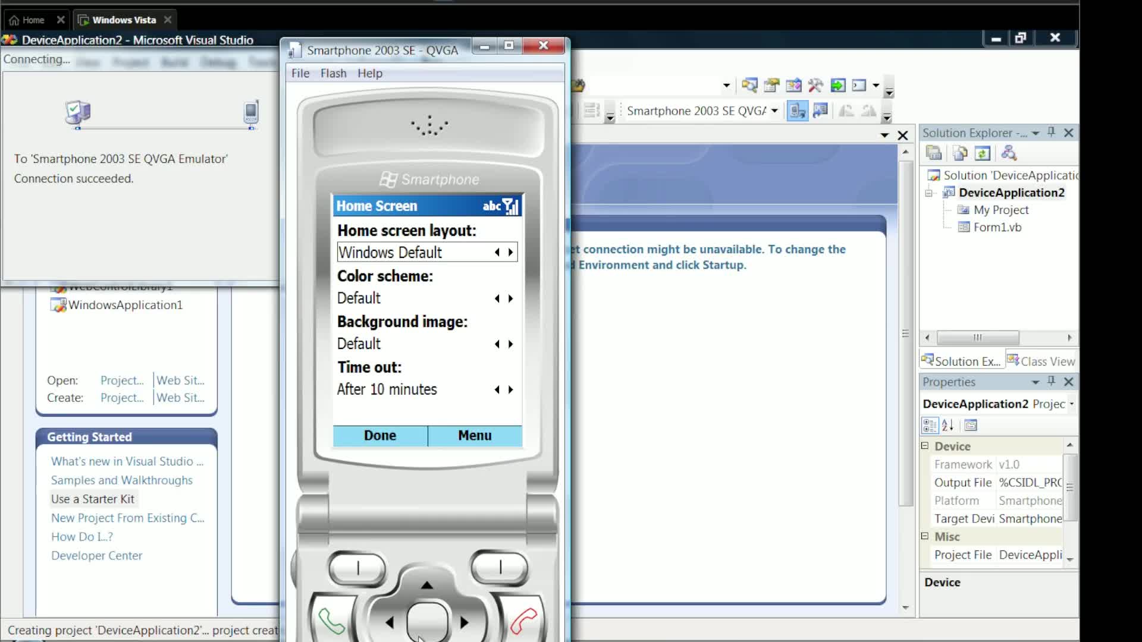Open the Solution Explorer toolbar icon
Viewport: 1142px width, 642px height.
(x=749, y=86)
